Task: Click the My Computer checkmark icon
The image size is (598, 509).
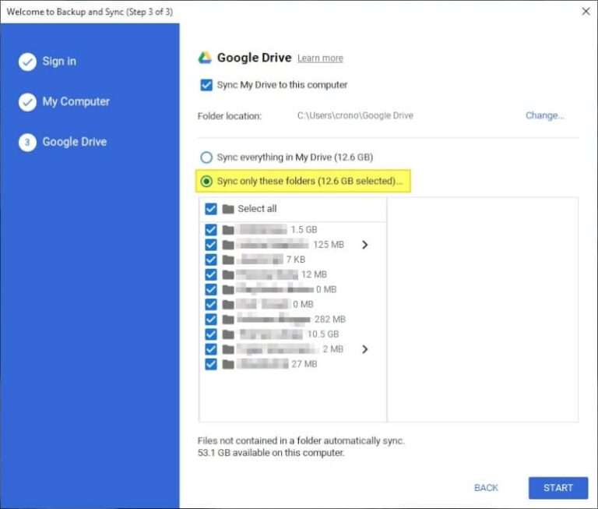Action: [27, 102]
